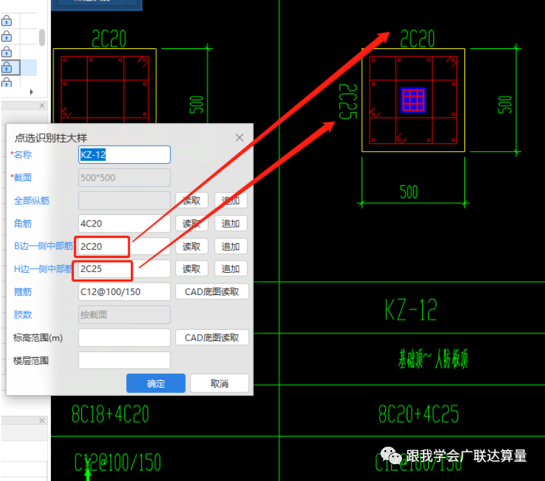Click the blue stirrup symbol inside right column section
545x481 pixels.
tap(413, 100)
